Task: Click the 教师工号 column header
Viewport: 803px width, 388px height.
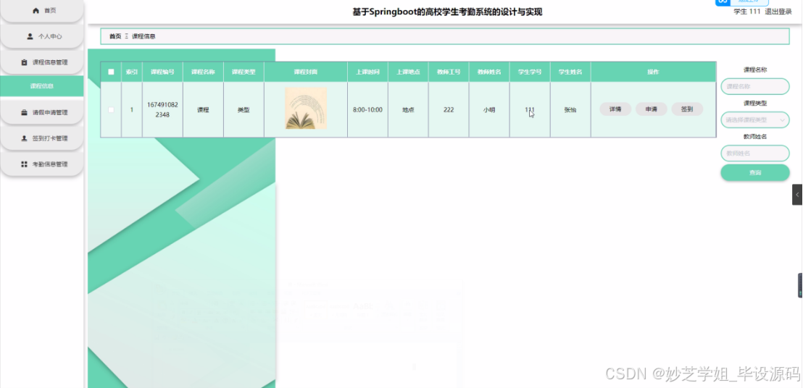Action: pos(449,72)
